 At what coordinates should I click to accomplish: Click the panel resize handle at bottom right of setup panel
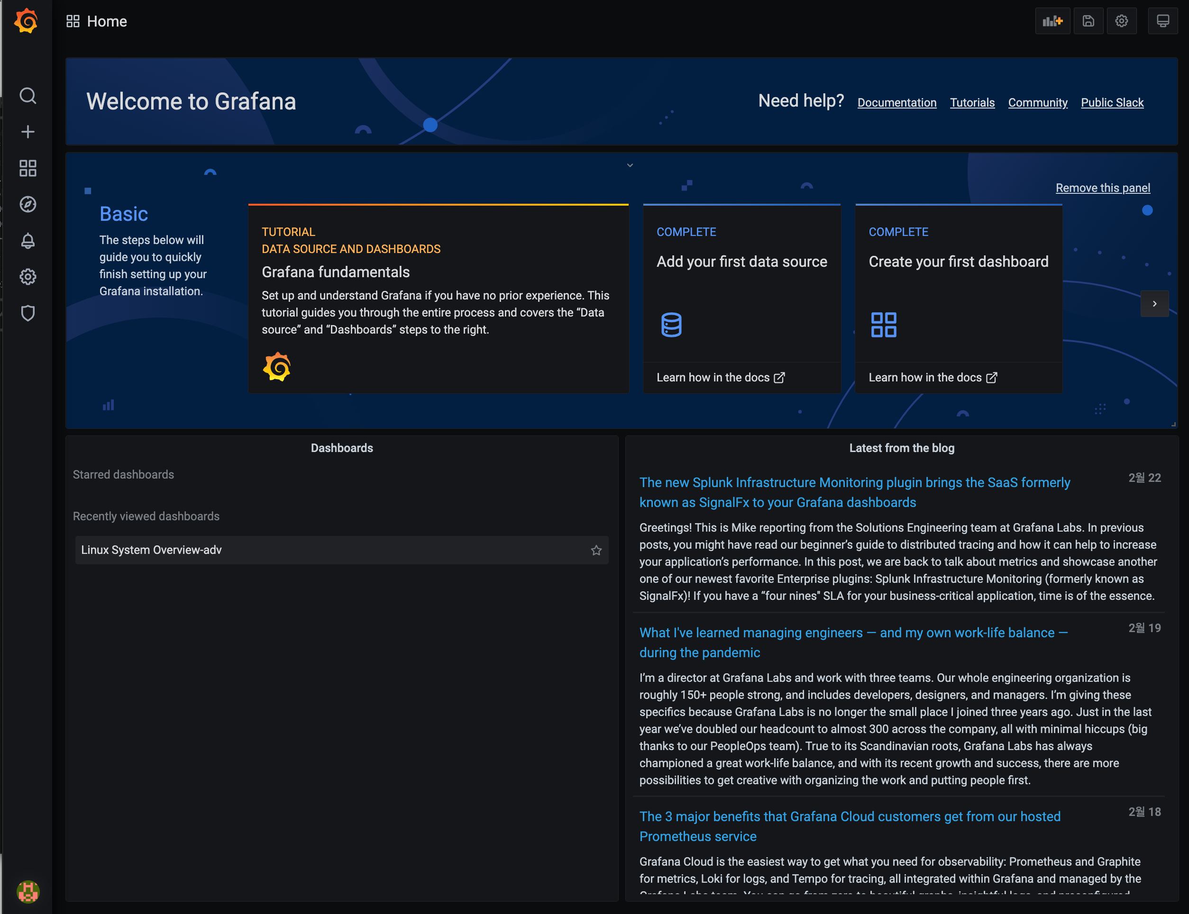pyautogui.click(x=1173, y=425)
